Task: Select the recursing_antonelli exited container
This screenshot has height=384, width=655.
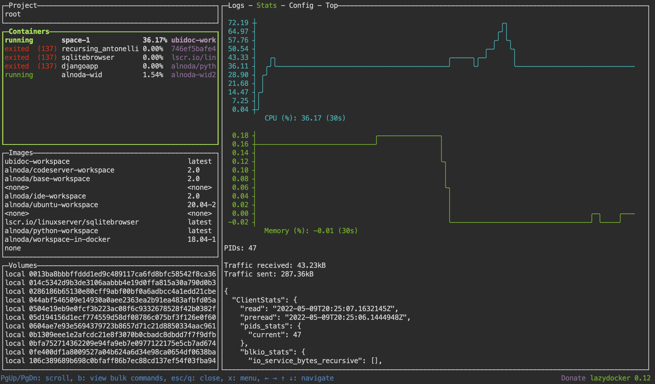Action: 100,49
